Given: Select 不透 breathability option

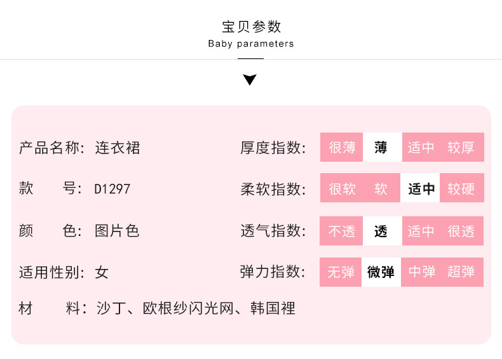Looking at the screenshot, I should click(342, 231).
